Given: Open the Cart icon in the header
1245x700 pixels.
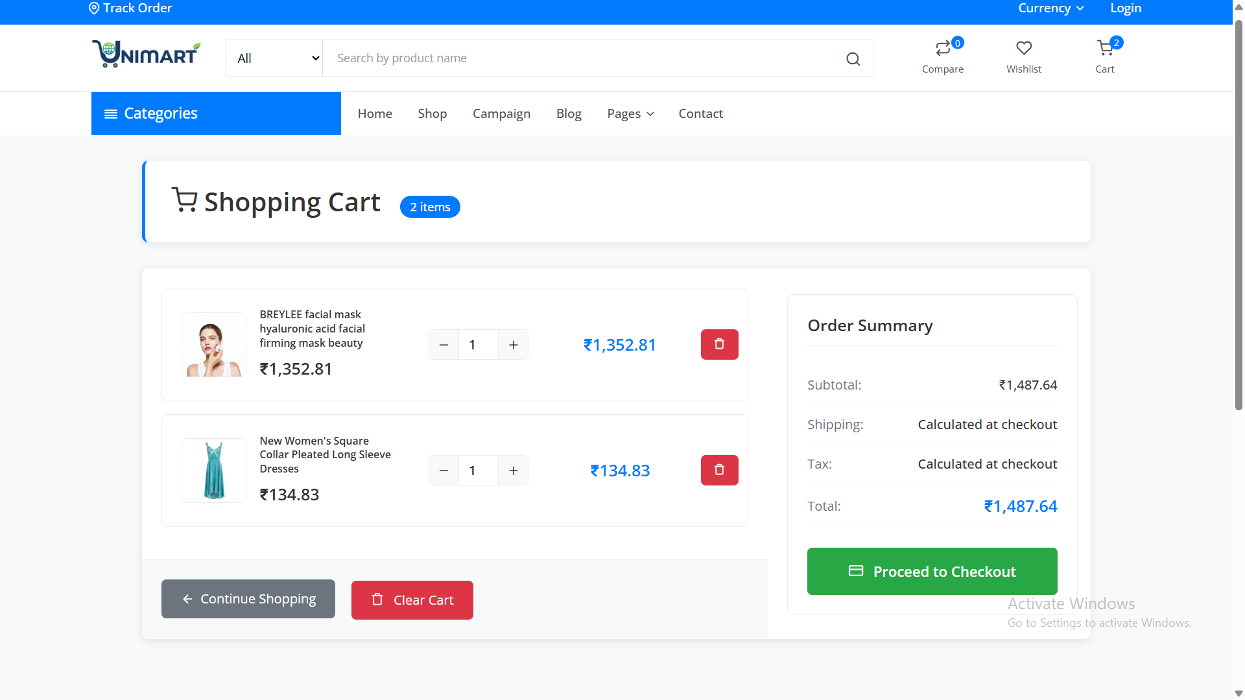Looking at the screenshot, I should click(1104, 49).
